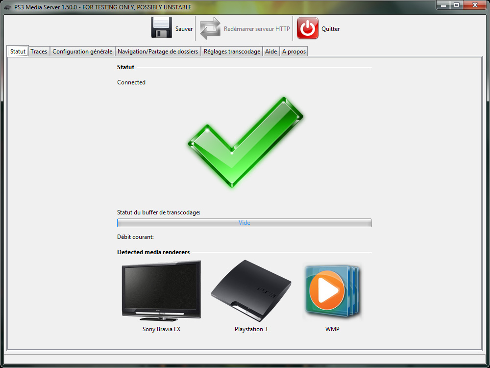Click the Playstation 3 label
Image resolution: width=490 pixels, height=368 pixels.
tap(251, 329)
